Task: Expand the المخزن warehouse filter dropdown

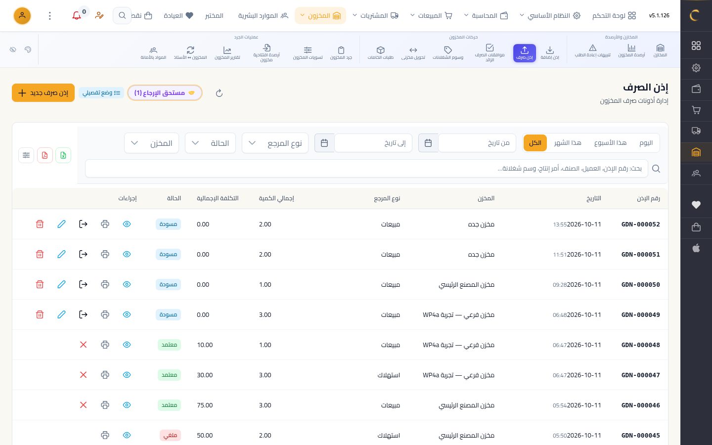Action: pos(151,143)
